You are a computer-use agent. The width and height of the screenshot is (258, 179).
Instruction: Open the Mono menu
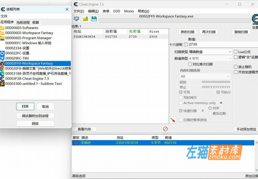coord(129,11)
